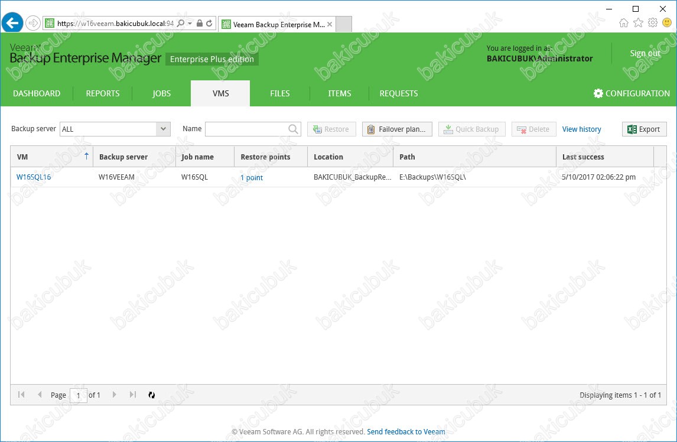Select the W16VEEAM backup server cell

click(134, 177)
